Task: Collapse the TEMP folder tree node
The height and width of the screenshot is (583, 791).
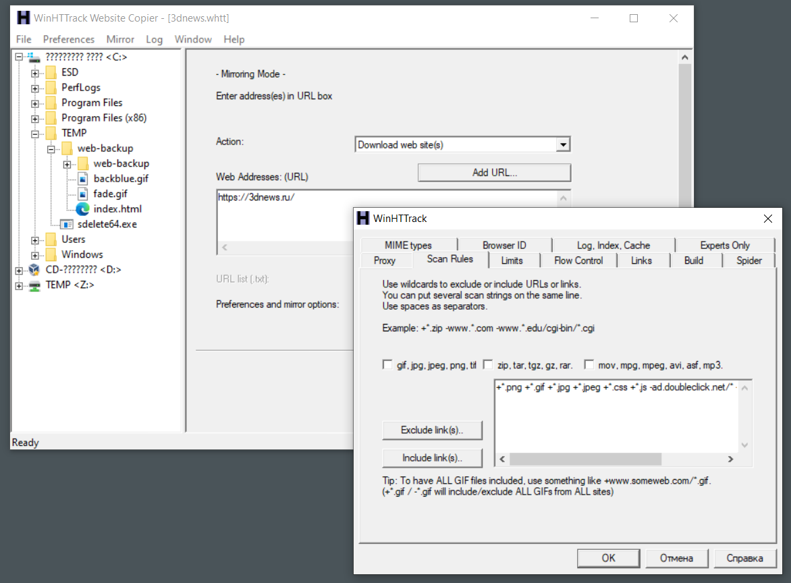Action: [35, 134]
